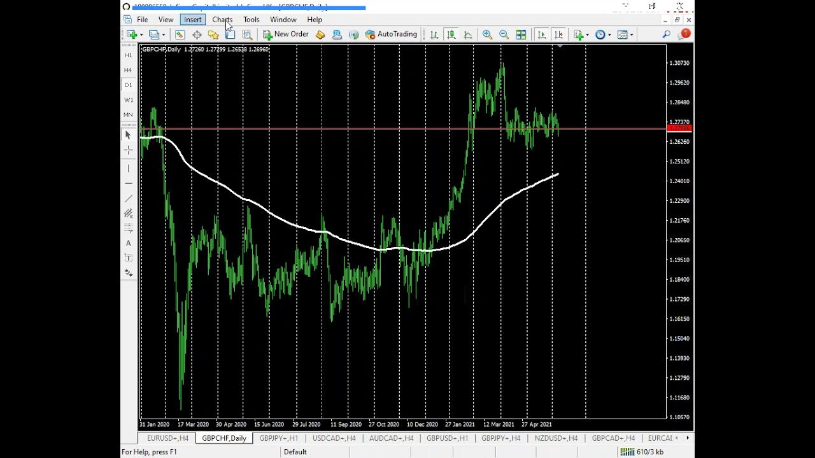The image size is (815, 458).
Task: Open the Periods clock icon
Action: click(x=600, y=34)
